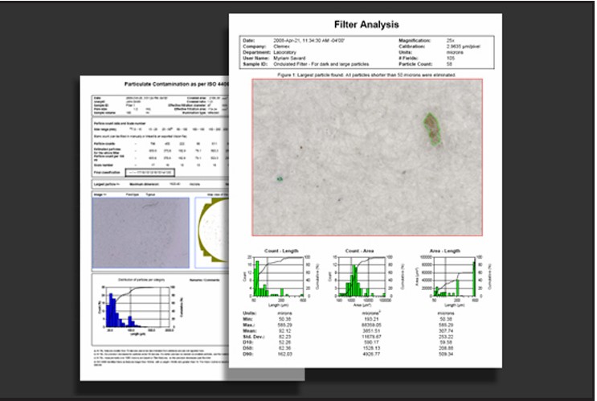Click the purple microscope field image thumbnail
The width and height of the screenshot is (597, 401).
click(141, 233)
